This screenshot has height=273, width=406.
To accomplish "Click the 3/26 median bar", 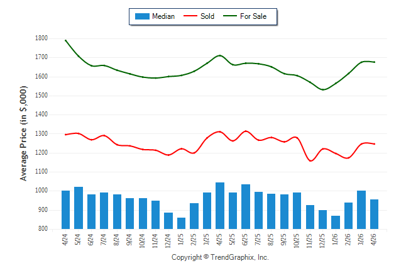I will 361,210.
